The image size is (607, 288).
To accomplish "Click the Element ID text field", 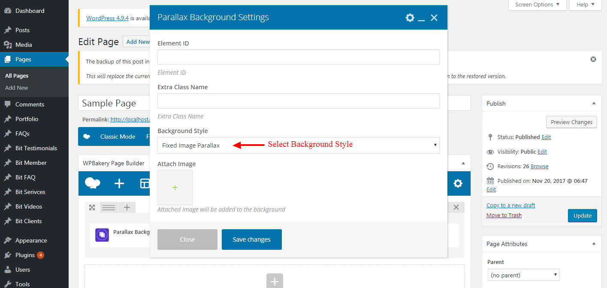I will click(x=298, y=57).
